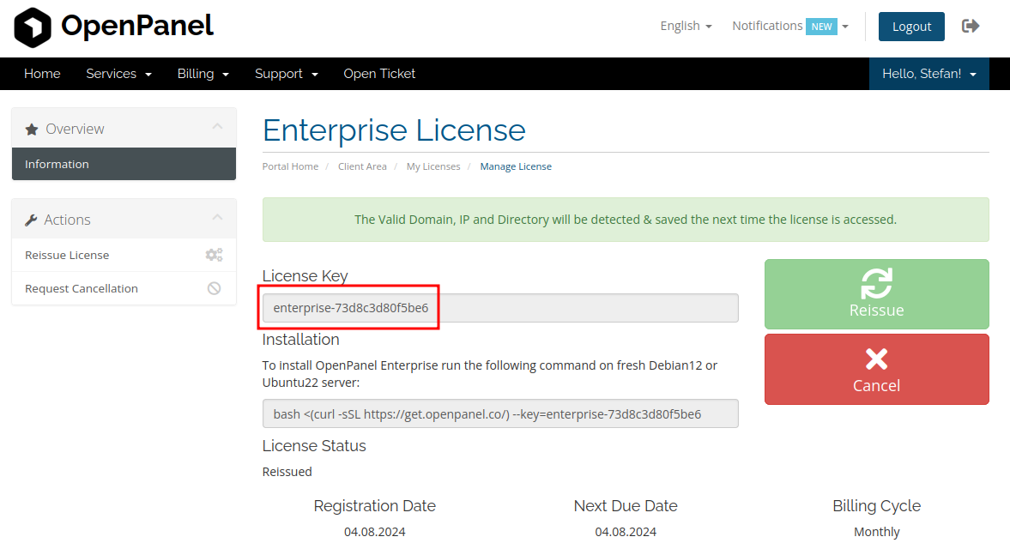Click the Logout button

[x=911, y=27]
